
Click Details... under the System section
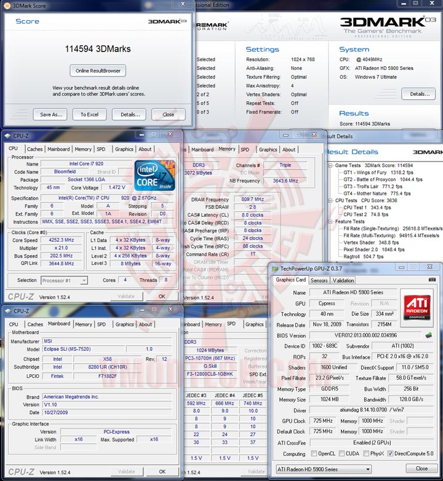pos(418,94)
